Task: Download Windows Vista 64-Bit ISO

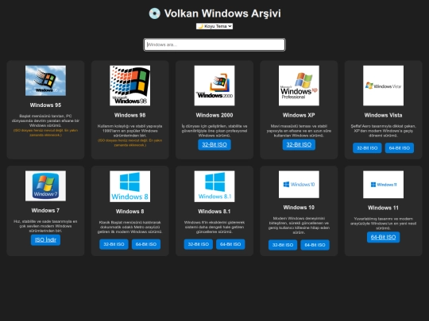Action: [x=400, y=148]
